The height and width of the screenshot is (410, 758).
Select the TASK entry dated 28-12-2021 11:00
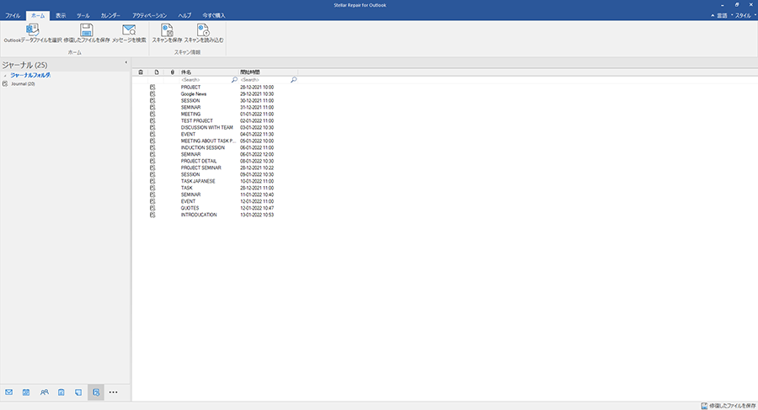tap(187, 188)
